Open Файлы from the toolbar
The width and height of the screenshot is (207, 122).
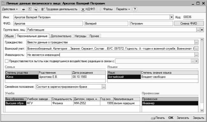pyautogui.click(x=106, y=9)
